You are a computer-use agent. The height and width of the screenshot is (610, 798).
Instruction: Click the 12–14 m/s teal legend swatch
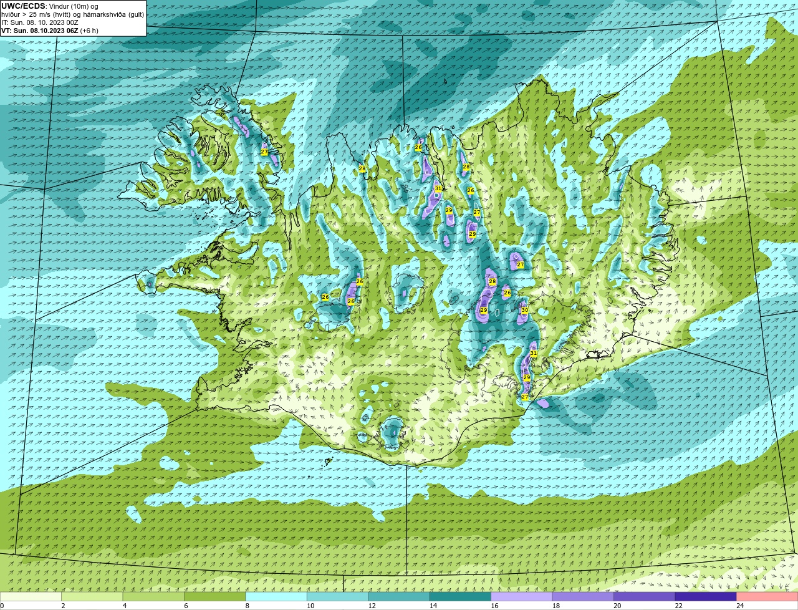pyautogui.click(x=399, y=596)
